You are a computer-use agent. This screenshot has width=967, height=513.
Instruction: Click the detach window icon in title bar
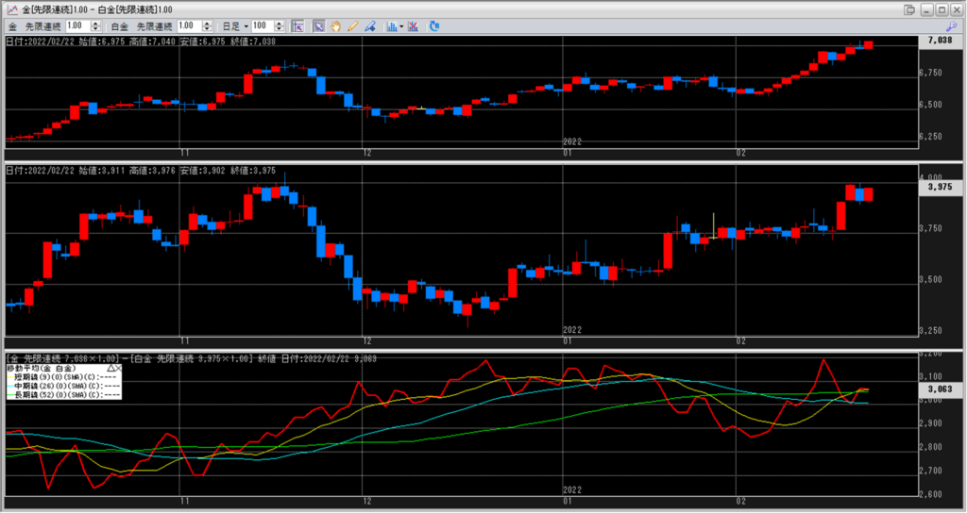909,9
